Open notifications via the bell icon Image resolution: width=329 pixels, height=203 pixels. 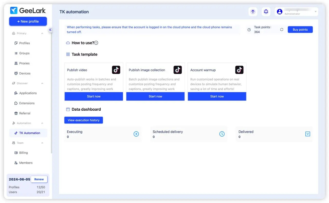click(x=266, y=12)
